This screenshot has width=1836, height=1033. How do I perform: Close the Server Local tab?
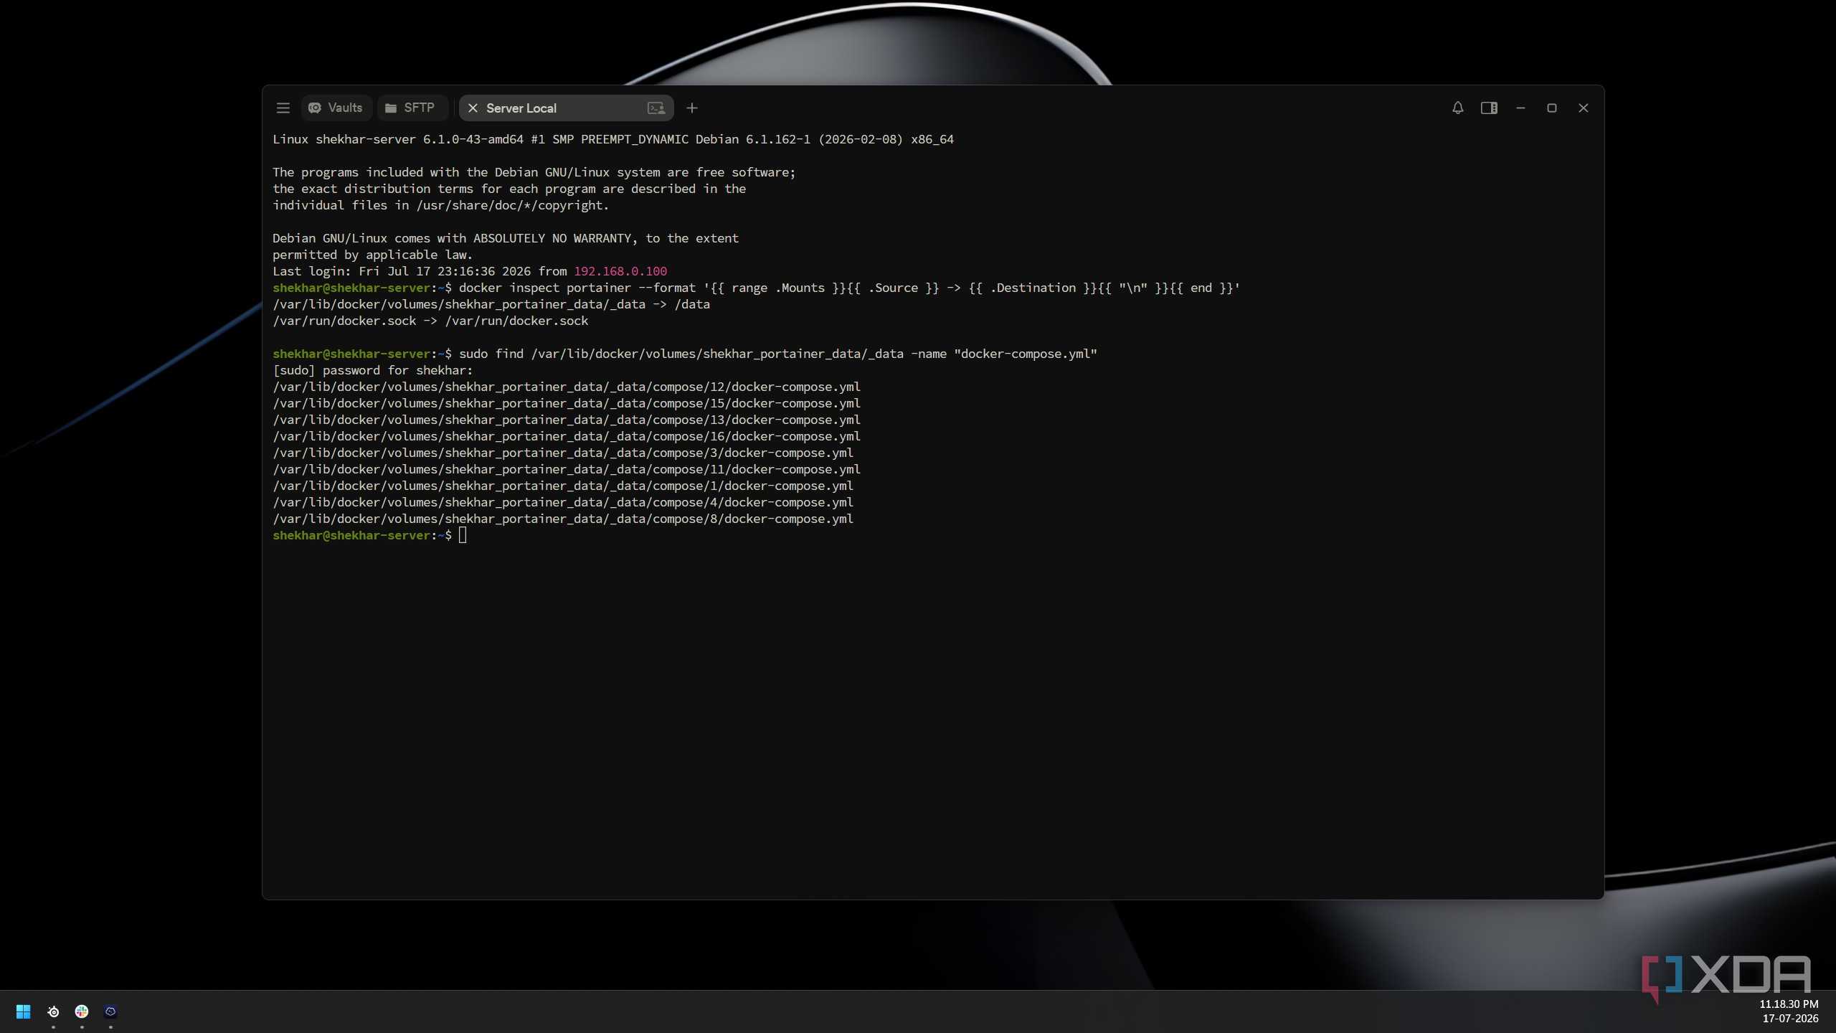473,108
